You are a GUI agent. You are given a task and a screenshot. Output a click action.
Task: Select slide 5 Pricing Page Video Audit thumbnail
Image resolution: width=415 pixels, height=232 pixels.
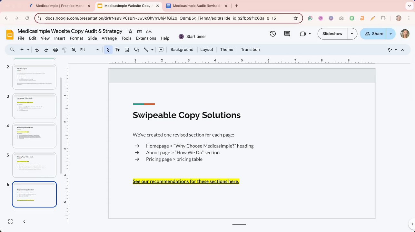(x=34, y=165)
